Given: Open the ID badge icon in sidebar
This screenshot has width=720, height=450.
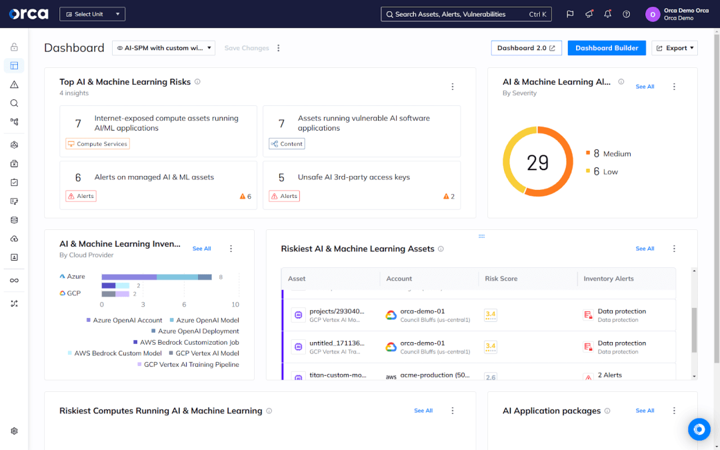Looking at the screenshot, I should 14,257.
